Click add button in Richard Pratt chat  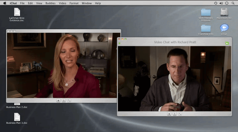click(169, 114)
